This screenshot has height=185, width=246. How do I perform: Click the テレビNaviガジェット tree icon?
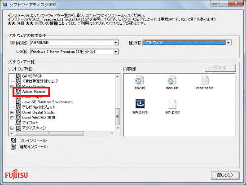tap(18, 107)
